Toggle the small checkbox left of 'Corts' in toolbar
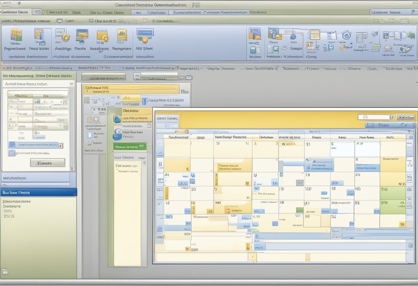 click(60, 21)
